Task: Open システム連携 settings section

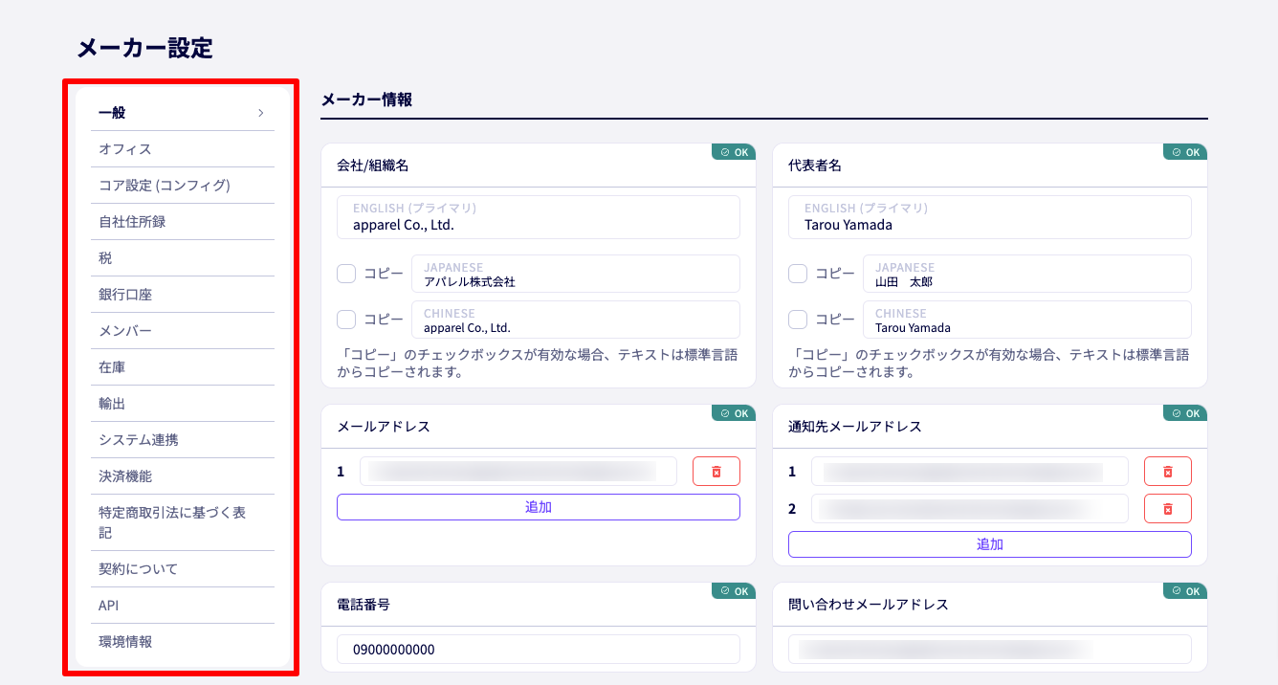Action: [x=183, y=440]
